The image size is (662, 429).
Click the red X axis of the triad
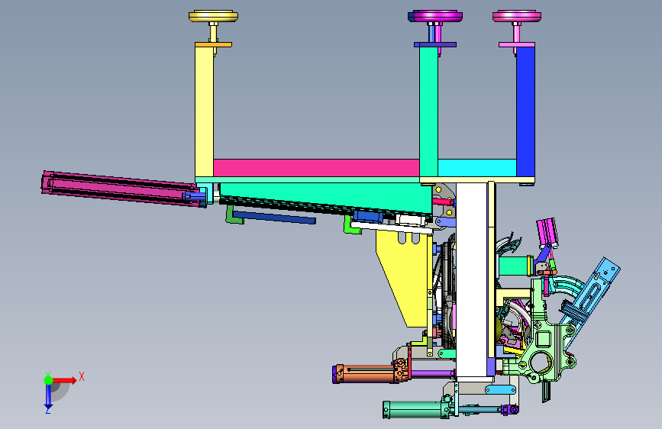tap(64, 380)
